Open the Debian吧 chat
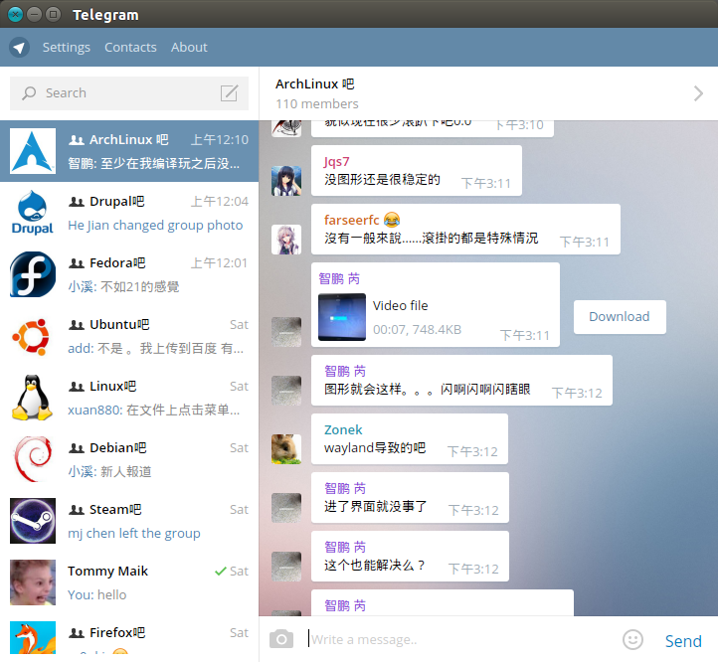The image size is (718, 662). 129,459
